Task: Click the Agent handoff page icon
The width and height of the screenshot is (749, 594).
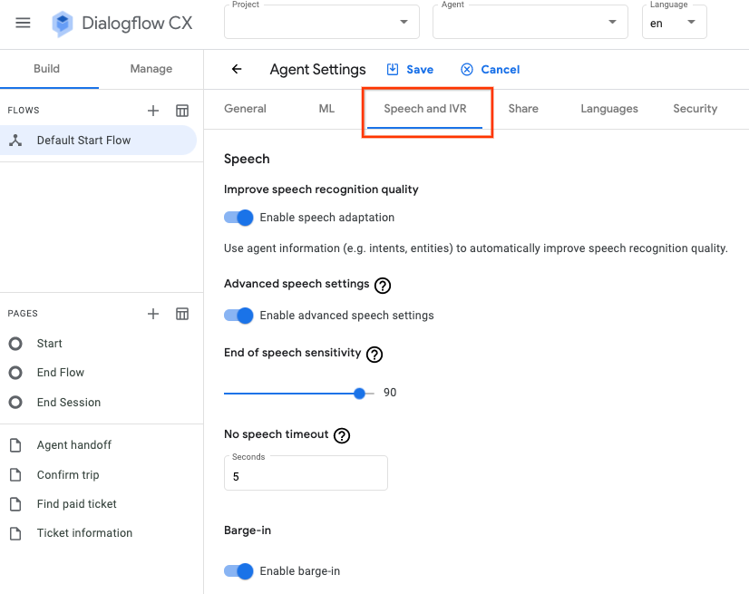Action: pos(15,445)
